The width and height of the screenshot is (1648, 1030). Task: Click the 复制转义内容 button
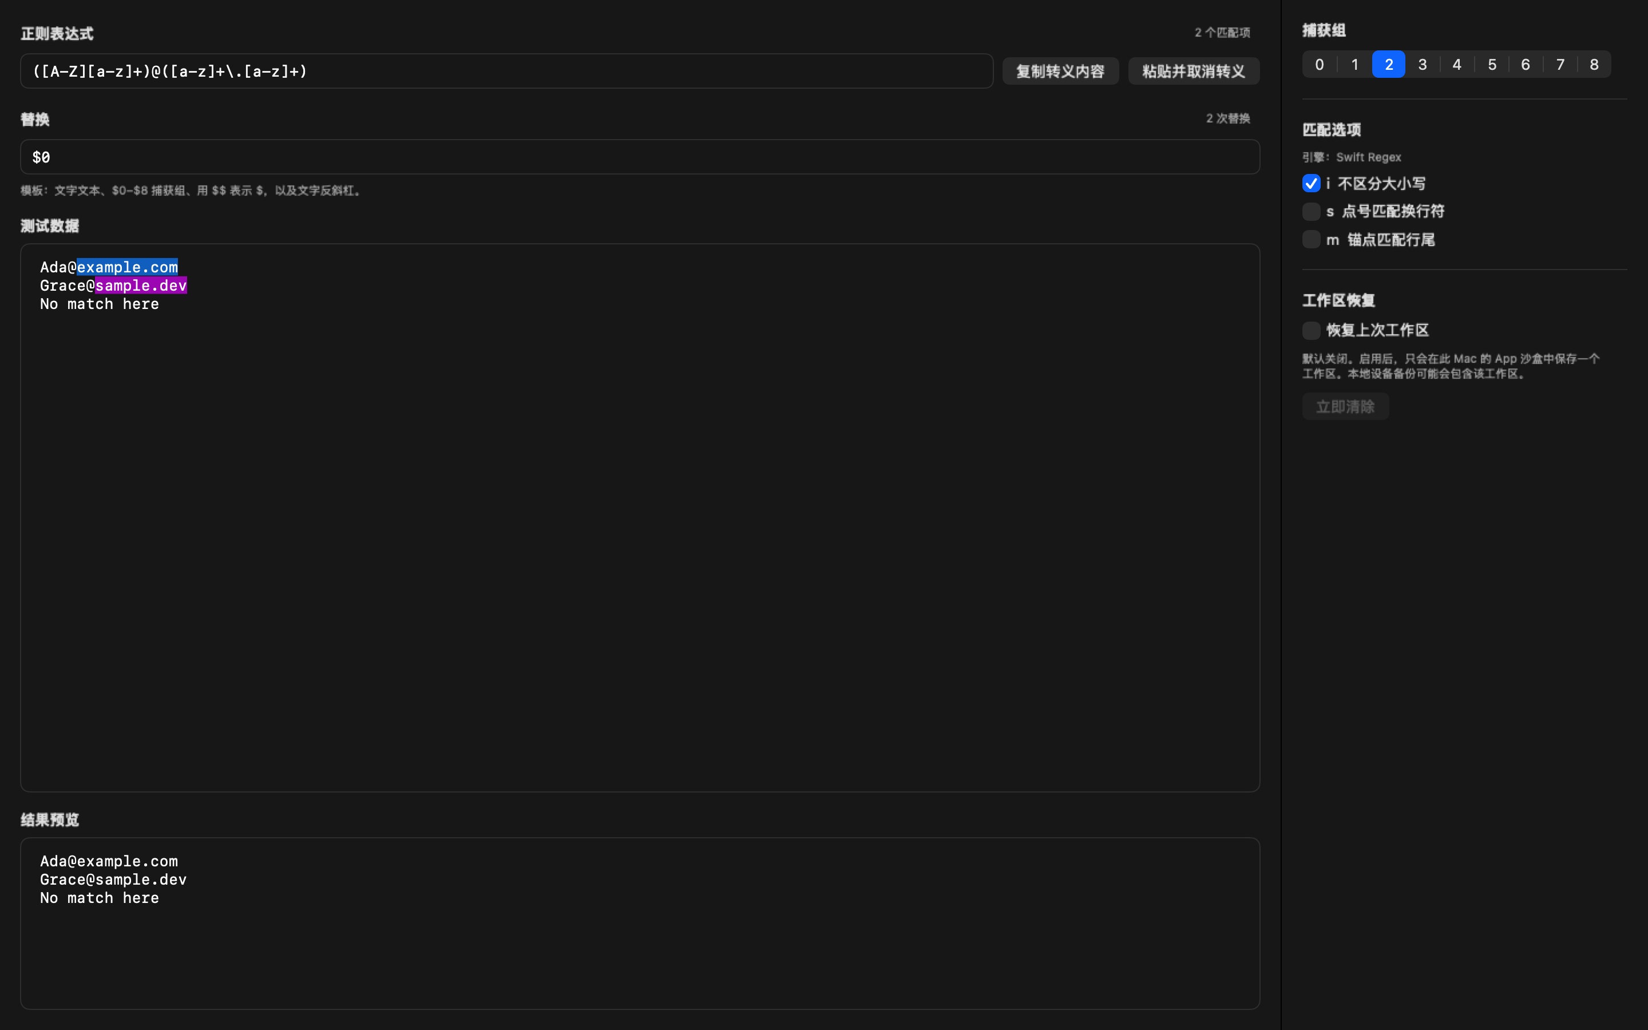pyautogui.click(x=1060, y=72)
